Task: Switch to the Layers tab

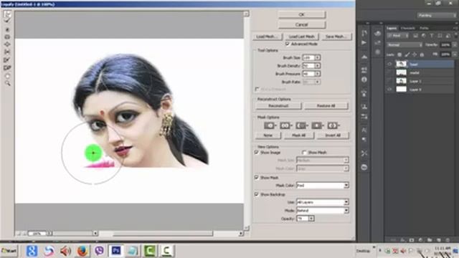Action: tap(392, 28)
